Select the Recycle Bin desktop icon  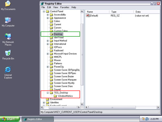[x=8, y=55]
